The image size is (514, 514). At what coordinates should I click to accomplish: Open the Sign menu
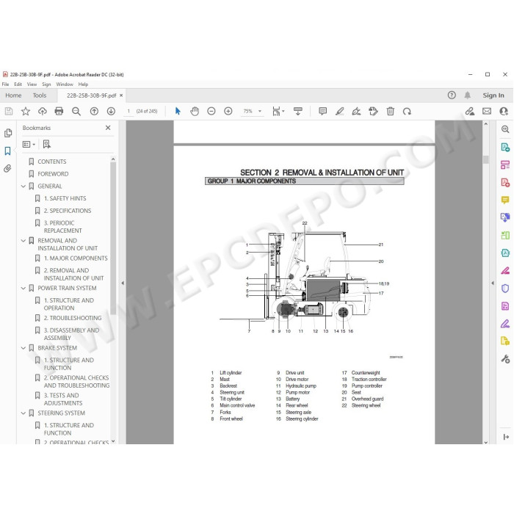coord(46,84)
